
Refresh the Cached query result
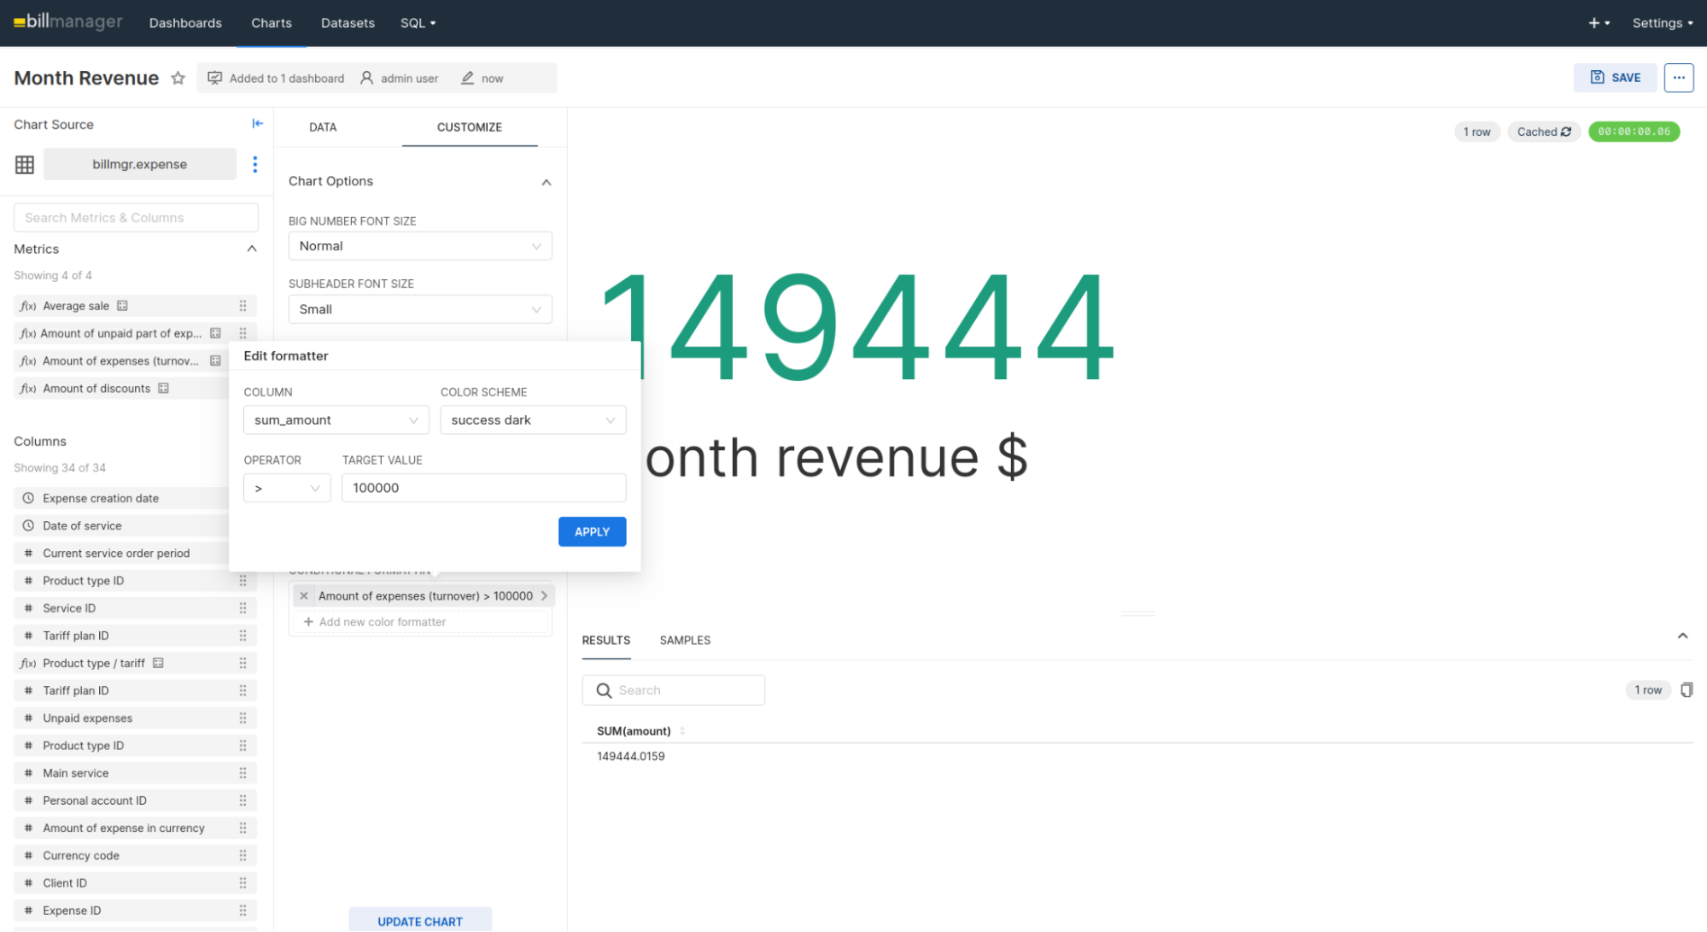point(1566,132)
